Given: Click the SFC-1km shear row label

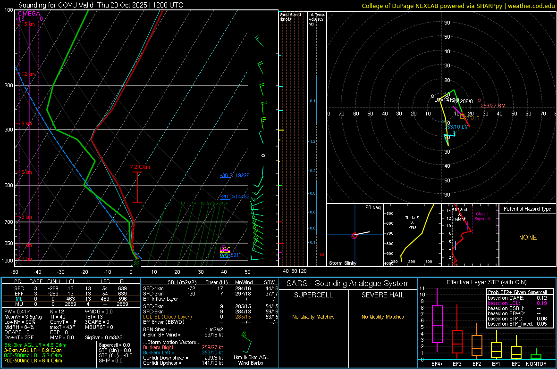Looking at the screenshot, I should (x=153, y=288).
